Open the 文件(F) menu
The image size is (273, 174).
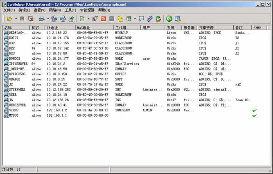(x=9, y=10)
